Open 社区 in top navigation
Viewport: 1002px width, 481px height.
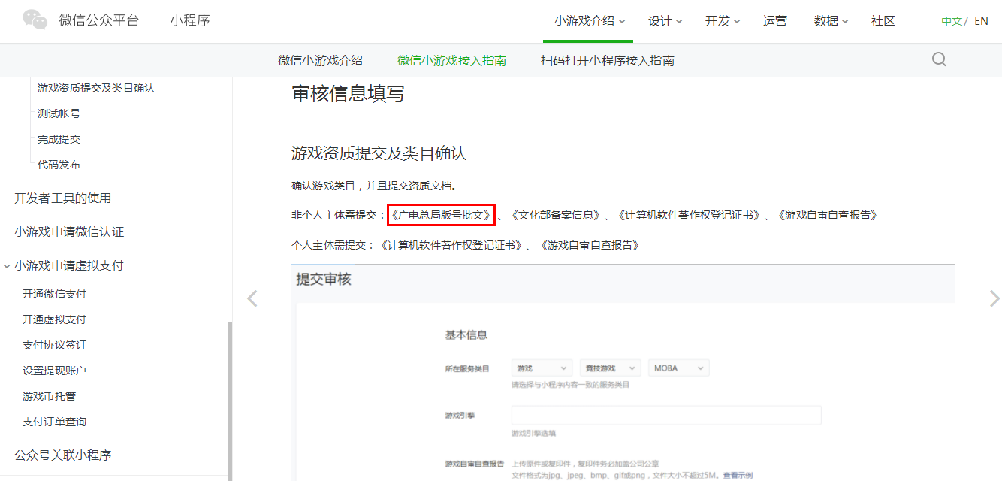pyautogui.click(x=883, y=21)
